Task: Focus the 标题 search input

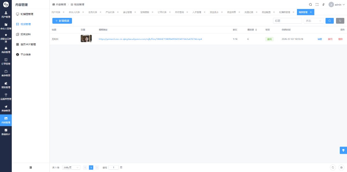Action: [x=287, y=21]
